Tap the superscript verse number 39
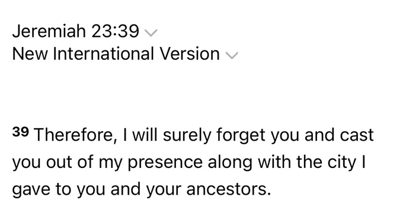This screenshot has width=403, height=222. coord(21,132)
